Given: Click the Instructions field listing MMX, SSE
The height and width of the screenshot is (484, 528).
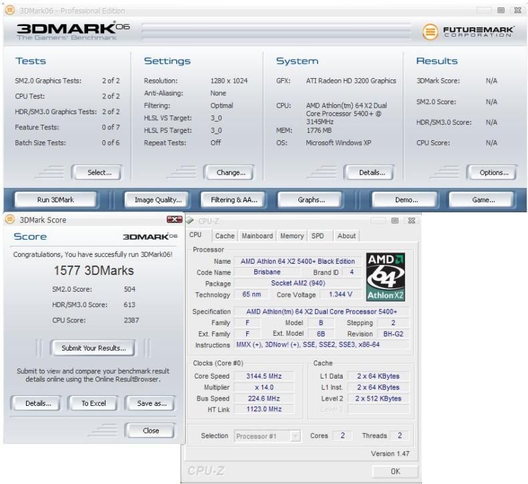Looking at the screenshot, I should pos(322,344).
